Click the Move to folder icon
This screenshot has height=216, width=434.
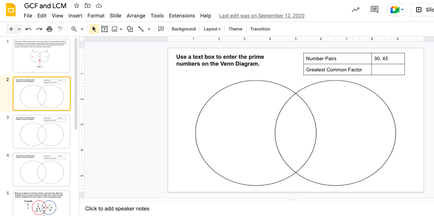(87, 6)
